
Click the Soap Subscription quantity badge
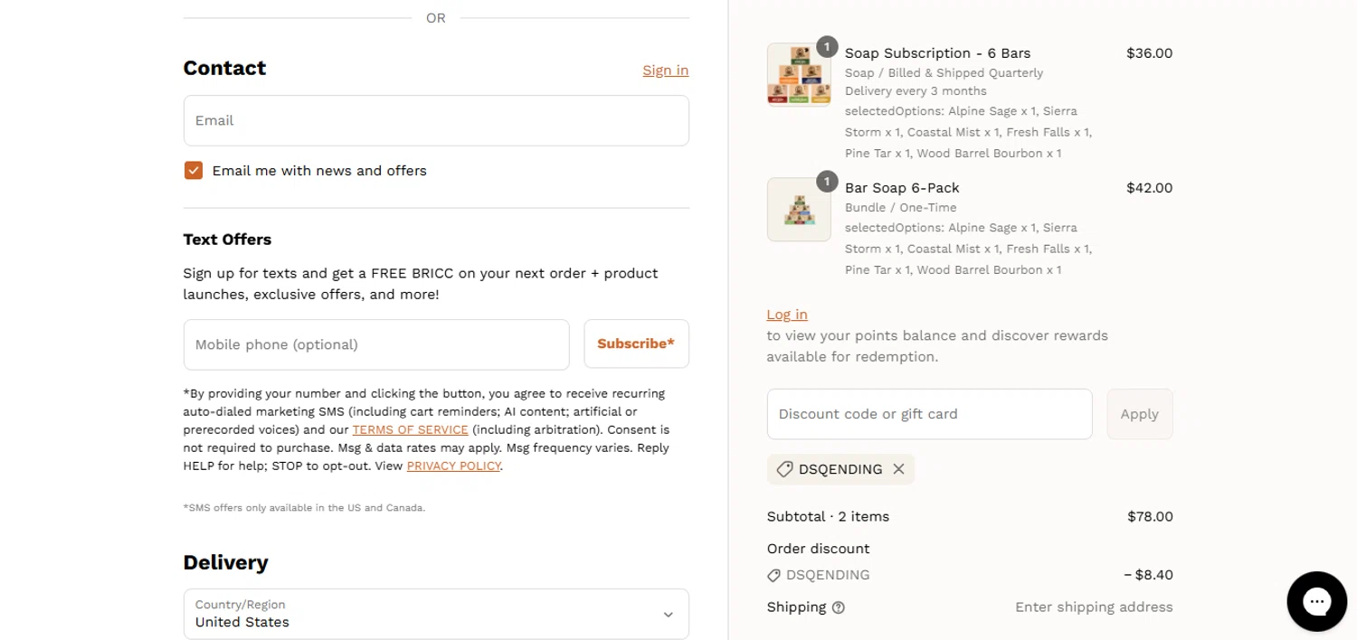(827, 47)
